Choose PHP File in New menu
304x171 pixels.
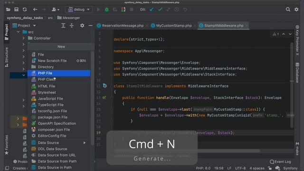click(59, 73)
